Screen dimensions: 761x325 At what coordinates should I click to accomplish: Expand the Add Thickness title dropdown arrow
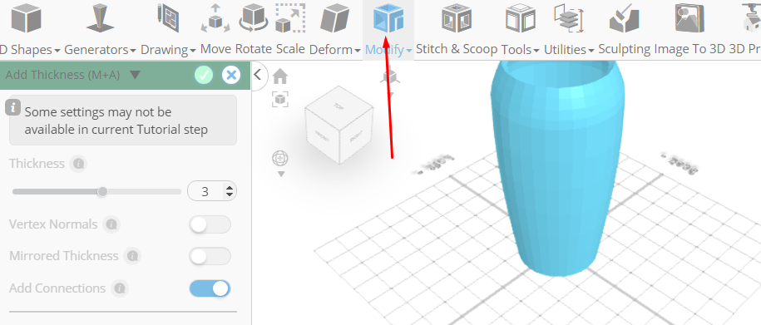click(135, 75)
